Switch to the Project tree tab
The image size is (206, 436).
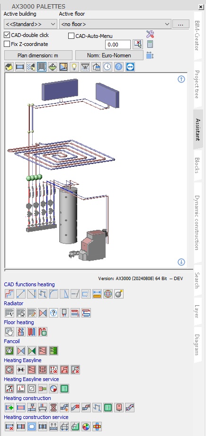pyautogui.click(x=197, y=84)
